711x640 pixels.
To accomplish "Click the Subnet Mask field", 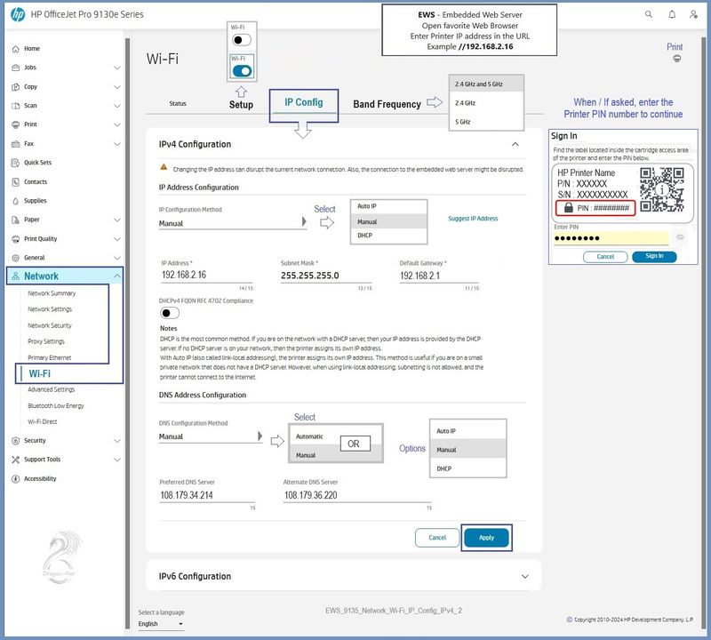I will click(x=326, y=276).
